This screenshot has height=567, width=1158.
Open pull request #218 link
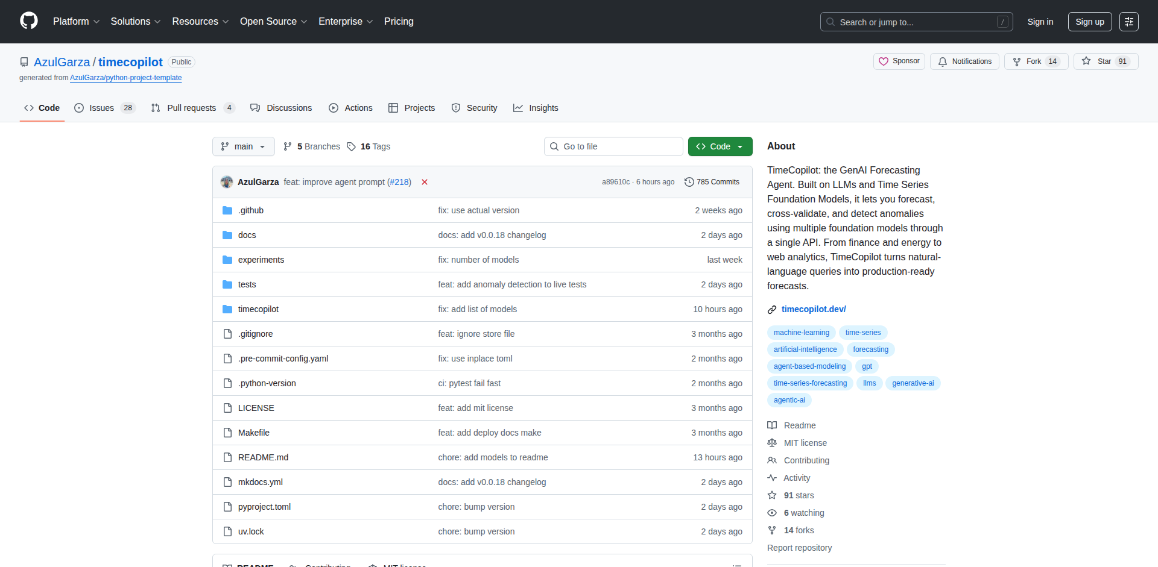click(399, 182)
